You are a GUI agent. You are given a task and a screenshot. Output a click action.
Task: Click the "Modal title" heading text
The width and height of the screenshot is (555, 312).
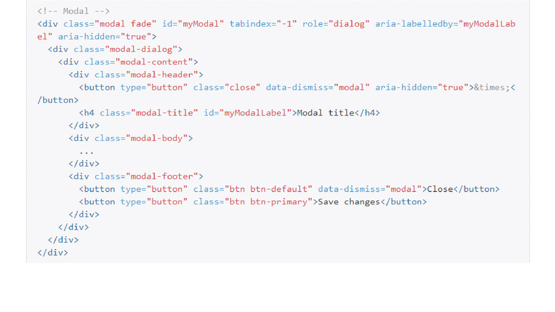pos(326,113)
